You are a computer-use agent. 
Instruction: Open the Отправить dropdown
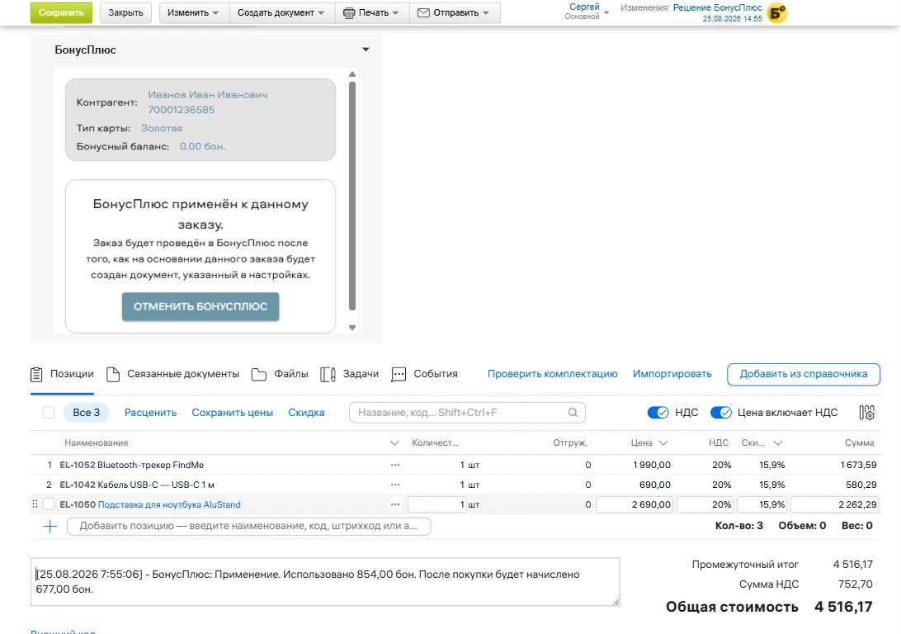pyautogui.click(x=454, y=12)
